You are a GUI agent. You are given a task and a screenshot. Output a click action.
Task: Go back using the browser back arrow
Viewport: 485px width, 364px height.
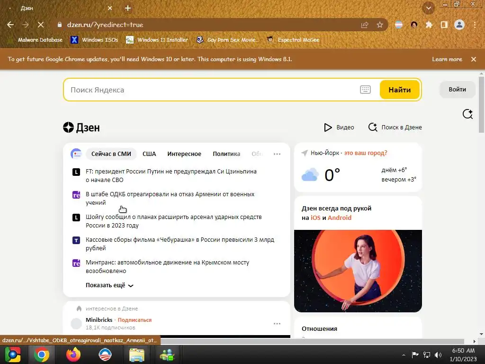click(10, 25)
